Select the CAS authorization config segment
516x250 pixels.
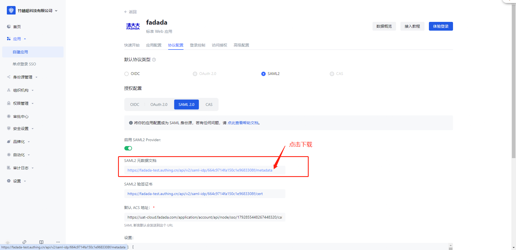coord(209,104)
